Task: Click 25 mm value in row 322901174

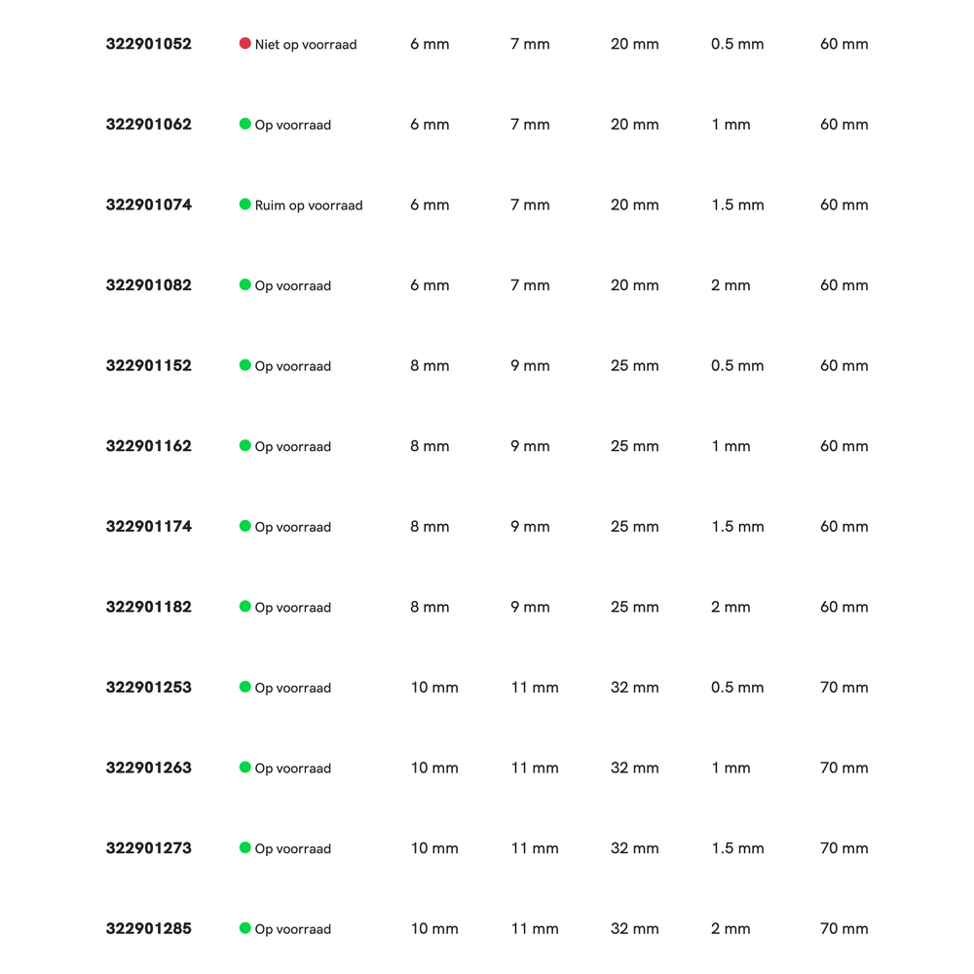Action: [634, 527]
